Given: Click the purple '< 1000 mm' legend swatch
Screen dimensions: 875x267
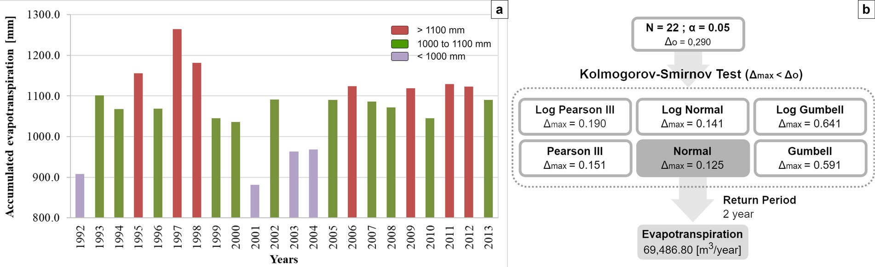Looking at the screenshot, I should coord(399,56).
